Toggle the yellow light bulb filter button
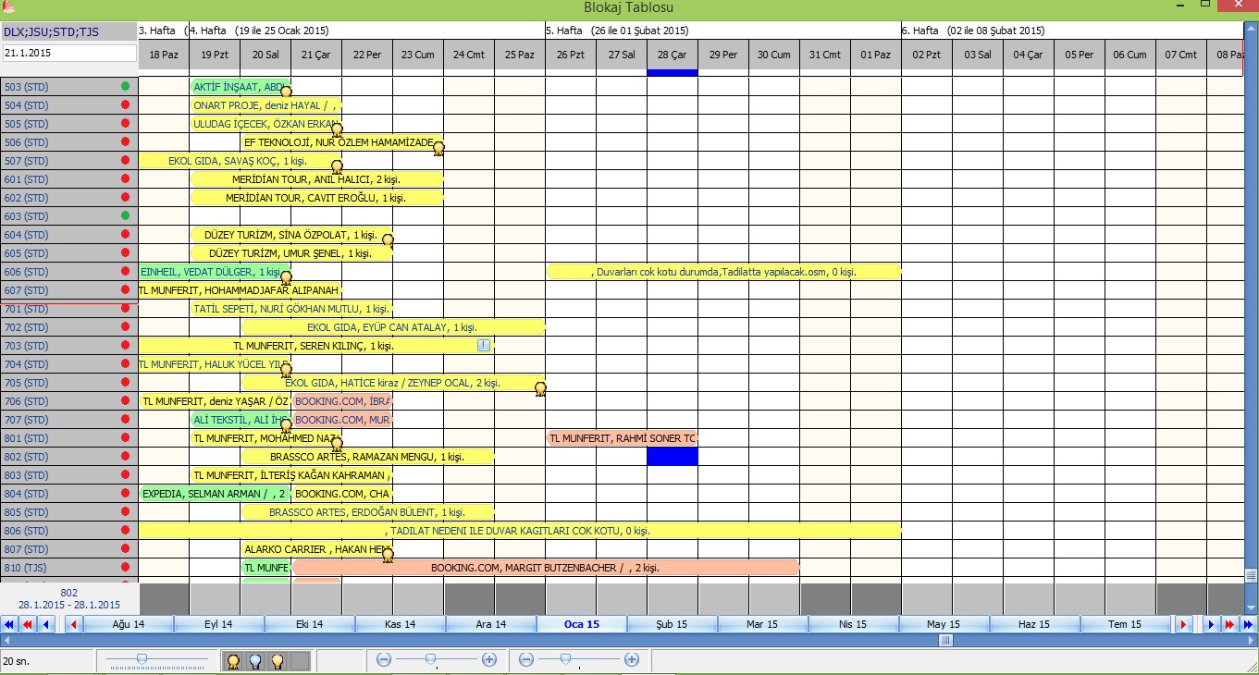 coord(276,661)
